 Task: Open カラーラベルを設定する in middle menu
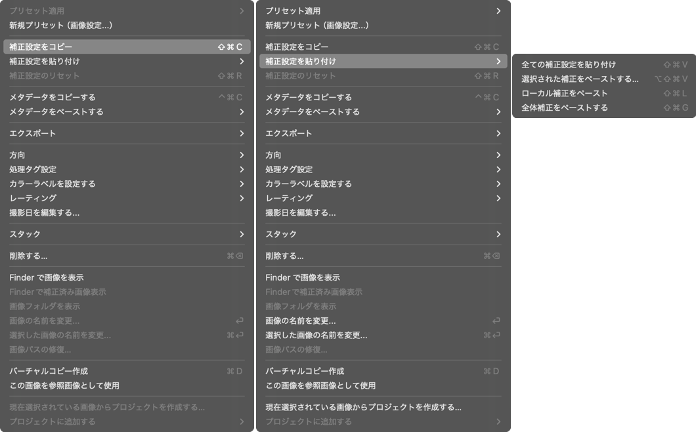pyautogui.click(x=383, y=184)
